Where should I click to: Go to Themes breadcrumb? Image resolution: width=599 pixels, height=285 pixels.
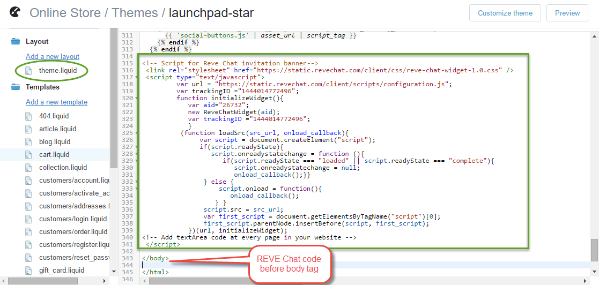tap(135, 13)
